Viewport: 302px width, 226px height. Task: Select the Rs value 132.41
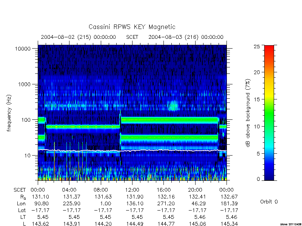tap(197, 197)
